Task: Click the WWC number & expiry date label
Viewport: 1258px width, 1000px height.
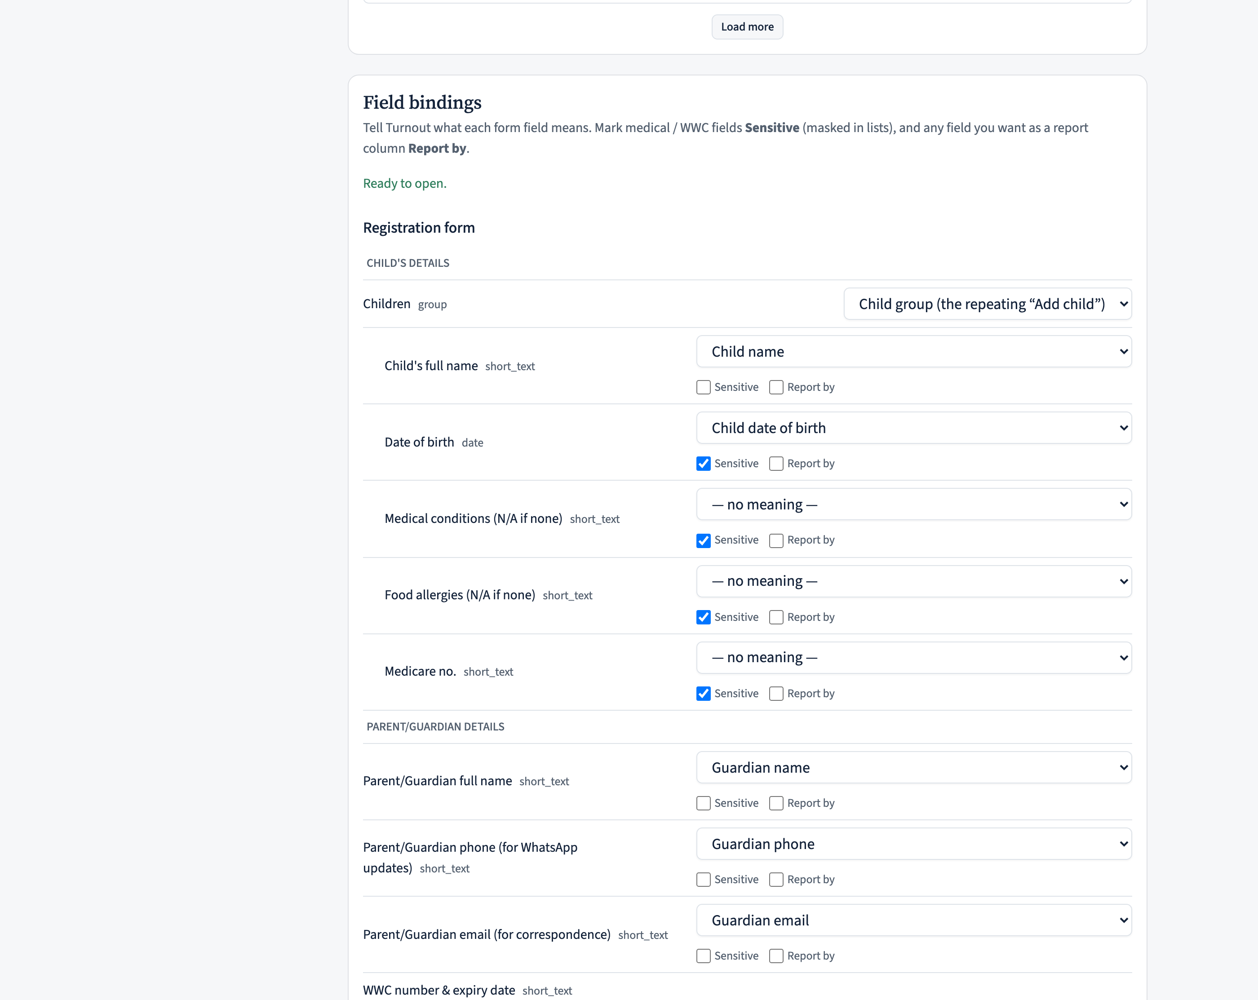Action: (439, 990)
